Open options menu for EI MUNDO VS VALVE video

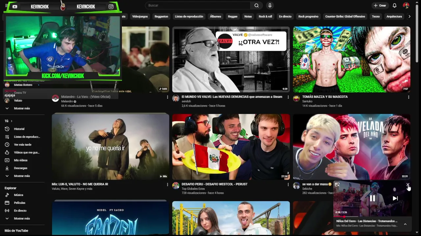(x=288, y=97)
